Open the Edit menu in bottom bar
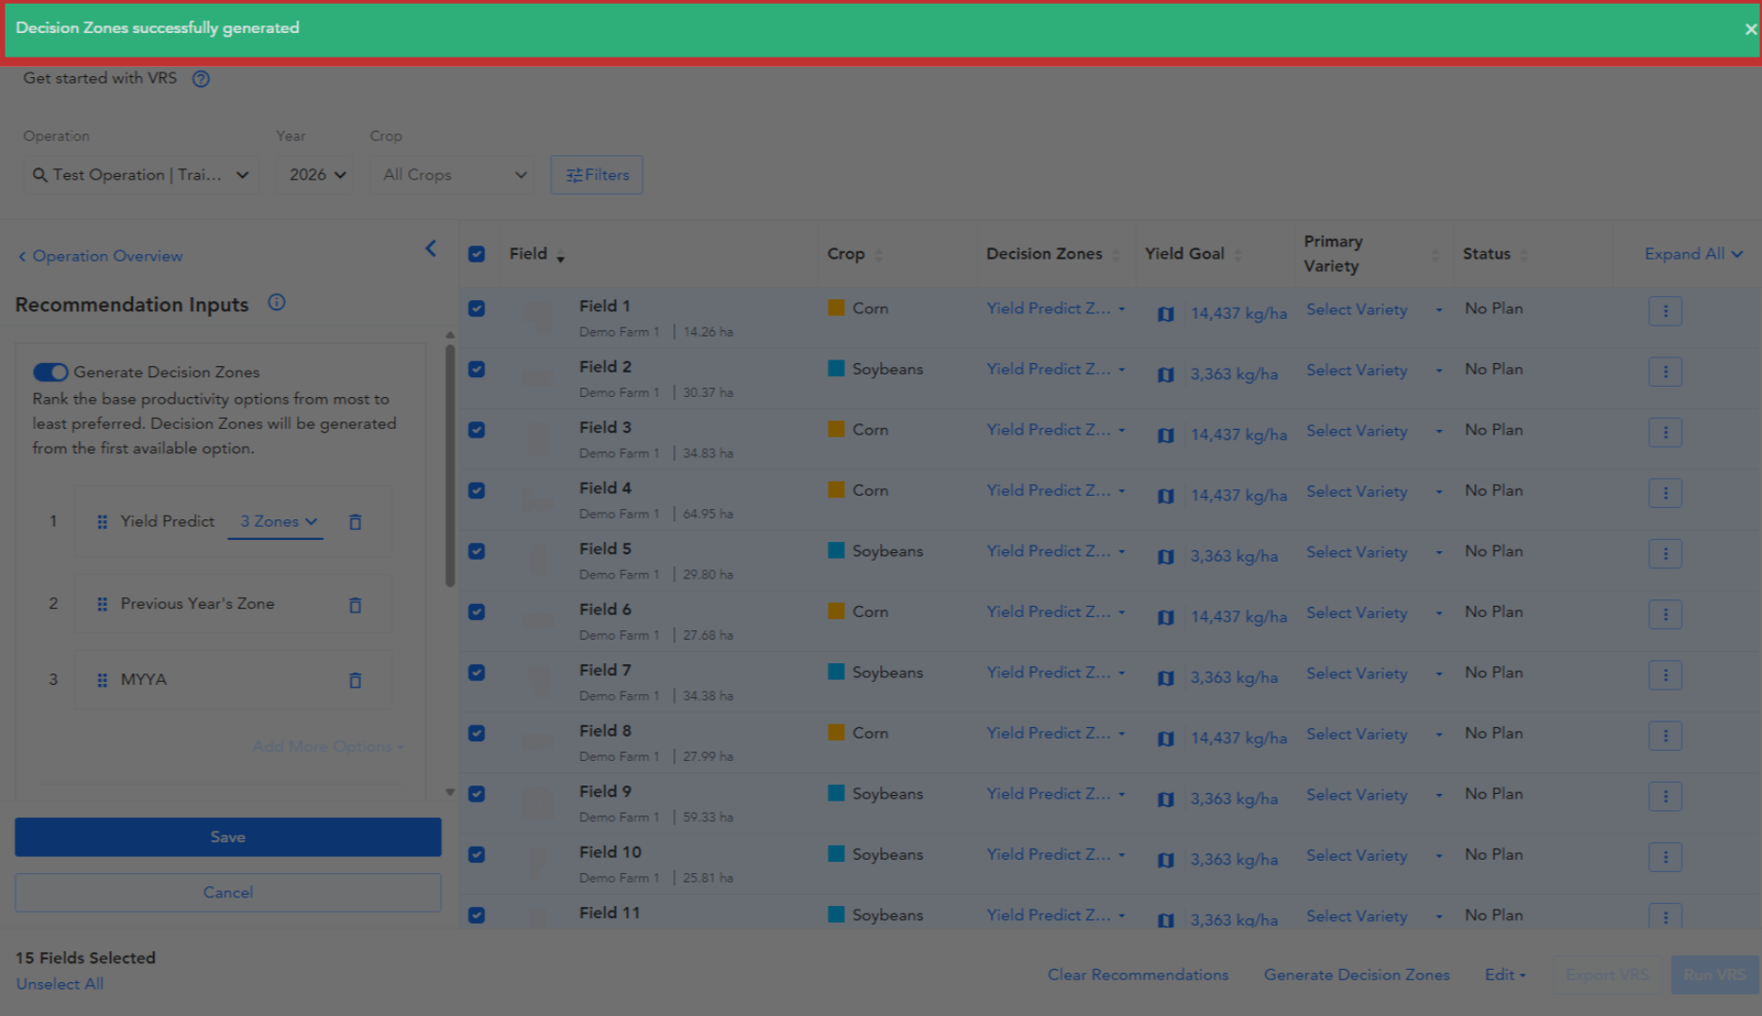1762x1016 pixels. point(1505,976)
